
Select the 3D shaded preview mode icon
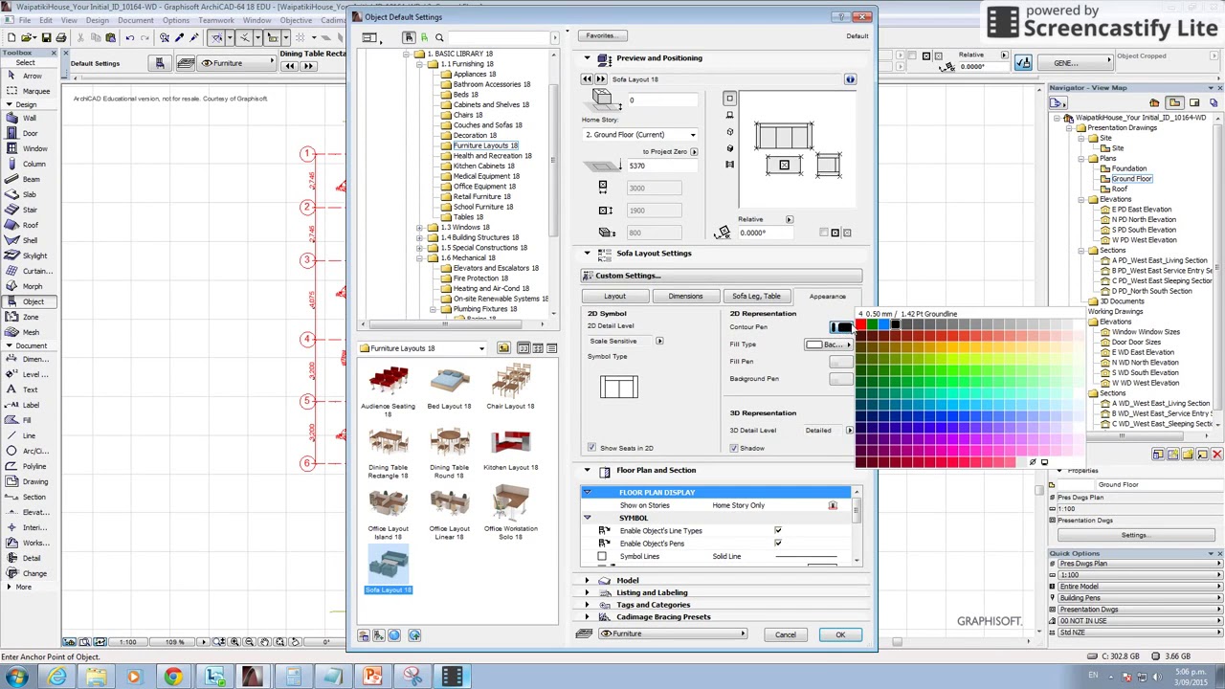click(729, 148)
